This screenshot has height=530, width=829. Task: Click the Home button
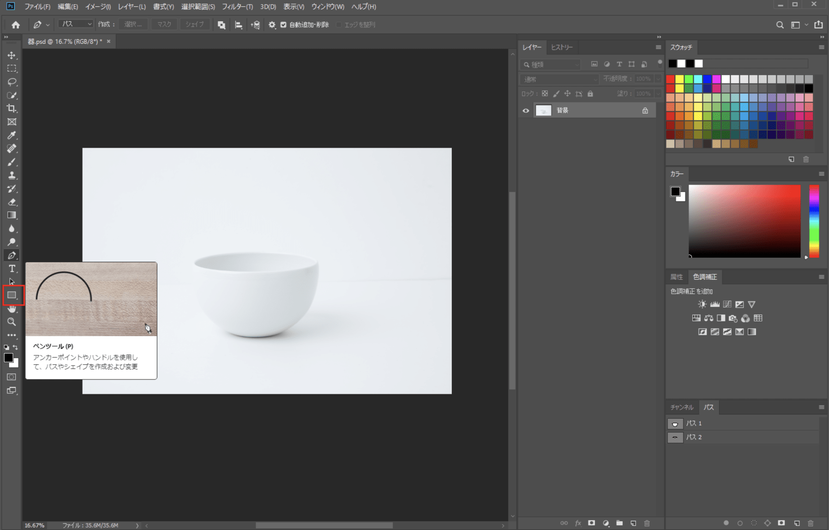click(x=16, y=25)
